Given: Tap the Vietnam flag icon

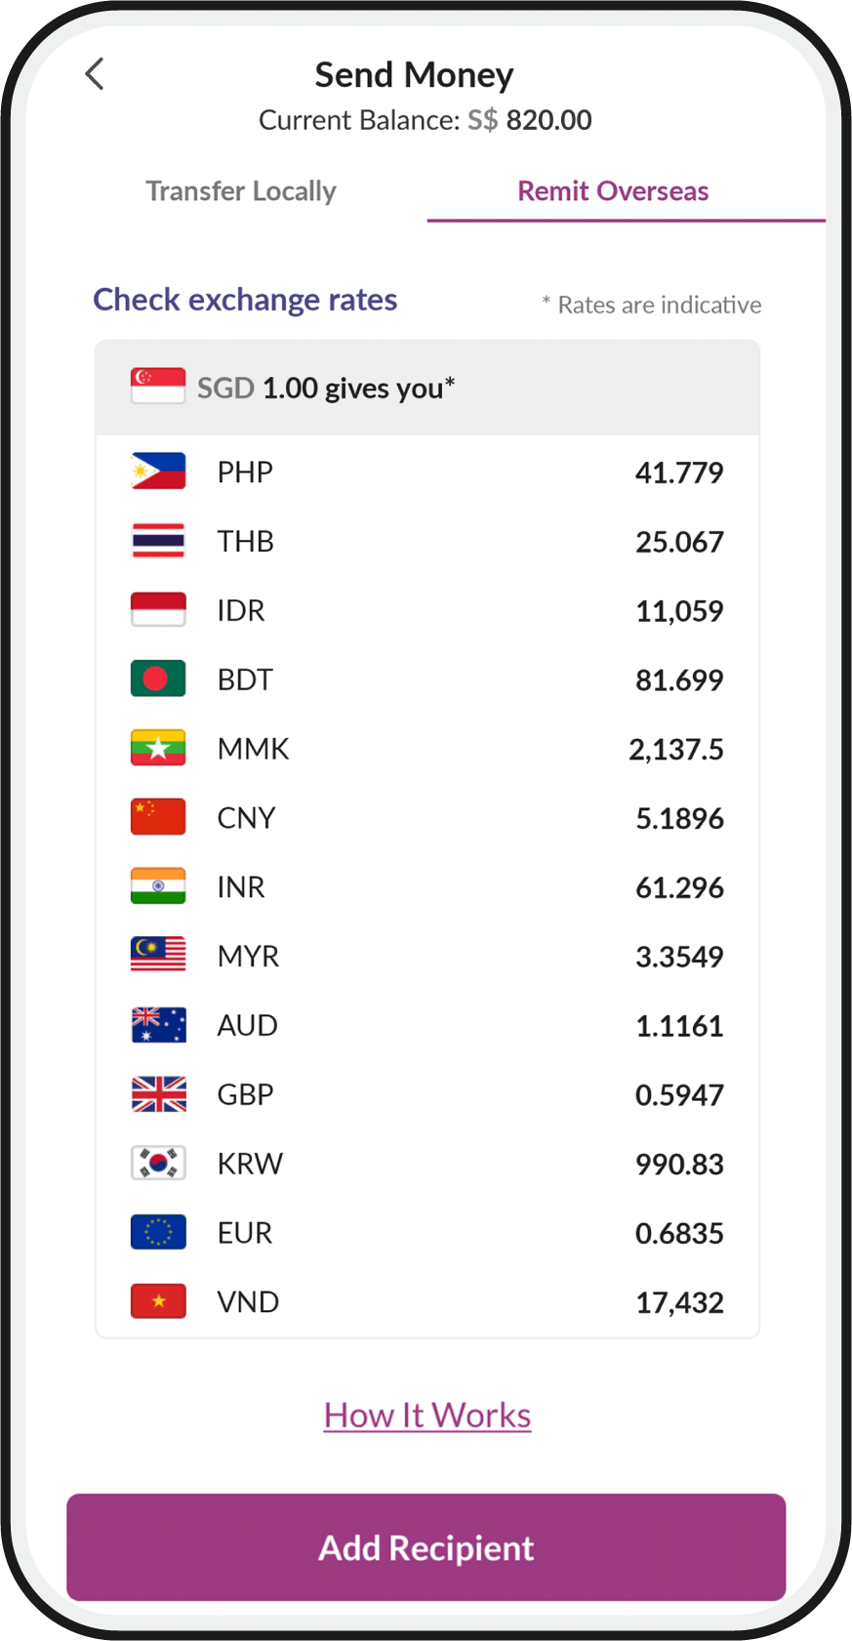Looking at the screenshot, I should (158, 1302).
